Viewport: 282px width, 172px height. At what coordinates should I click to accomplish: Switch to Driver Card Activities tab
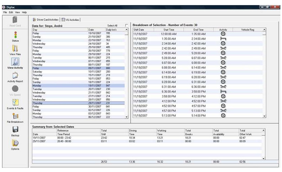coord(46,20)
